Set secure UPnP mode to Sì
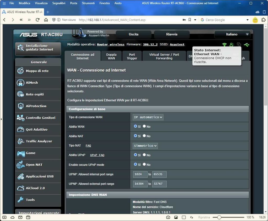This screenshot has height=221, width=268. click(x=135, y=164)
